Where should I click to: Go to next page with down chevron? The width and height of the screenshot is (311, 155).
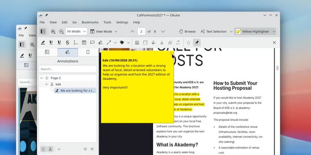click(x=163, y=31)
